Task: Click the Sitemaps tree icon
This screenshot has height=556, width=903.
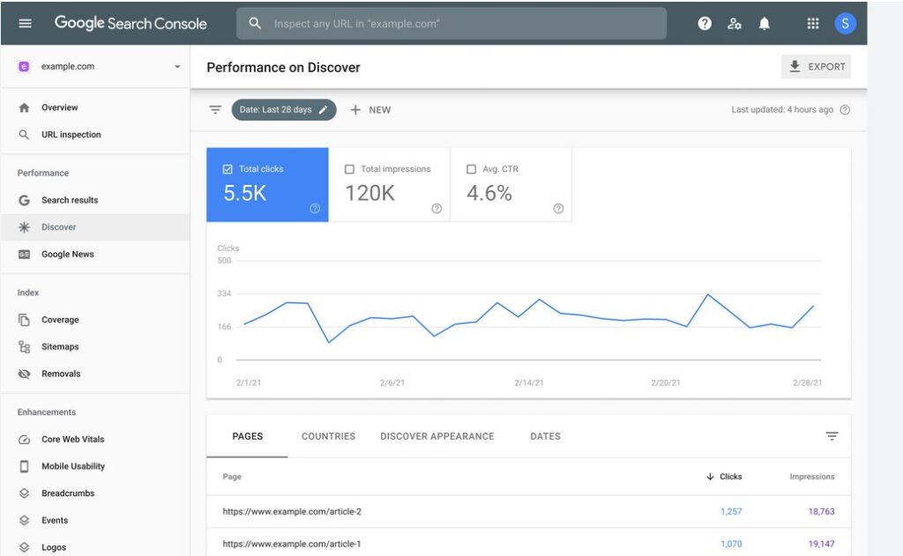Action: [24, 347]
